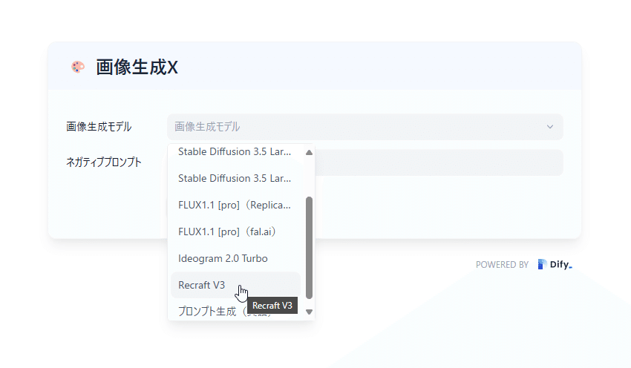The height and width of the screenshot is (368, 631).
Task: Click the POWERED BY text
Action: click(x=502, y=265)
